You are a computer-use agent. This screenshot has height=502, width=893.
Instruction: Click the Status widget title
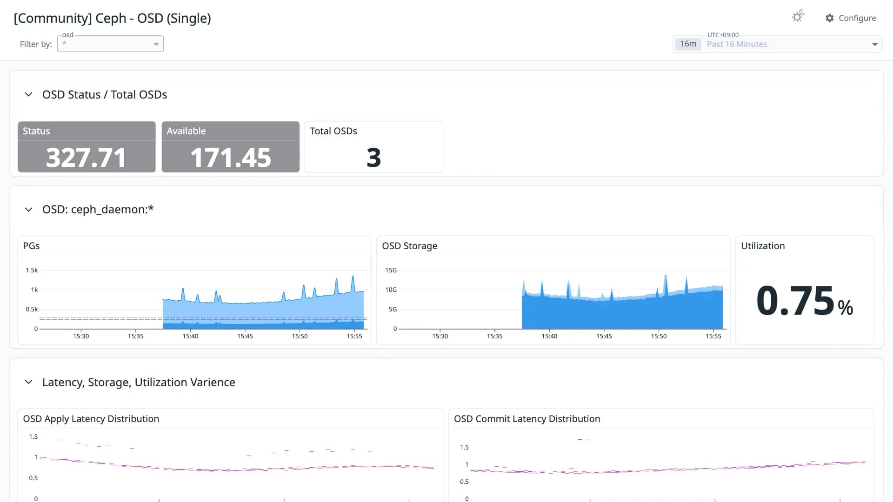coord(36,131)
